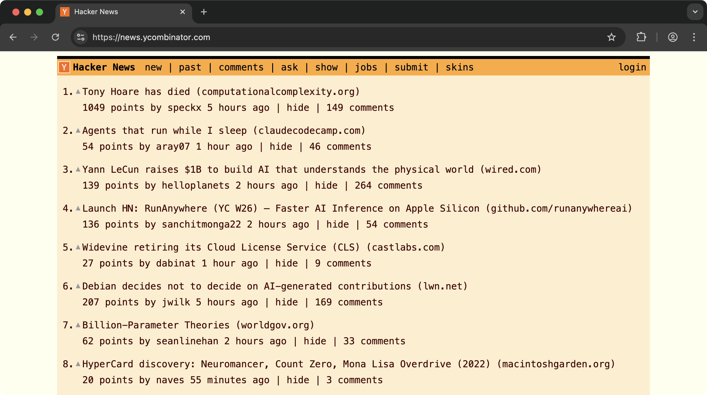Click the login link
The image size is (707, 395).
click(632, 67)
